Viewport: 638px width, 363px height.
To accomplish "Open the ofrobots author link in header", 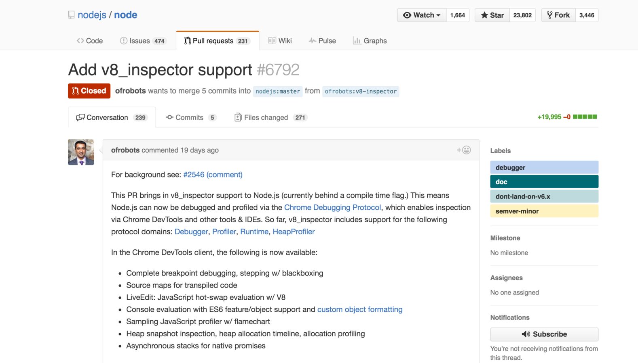I will [x=130, y=91].
